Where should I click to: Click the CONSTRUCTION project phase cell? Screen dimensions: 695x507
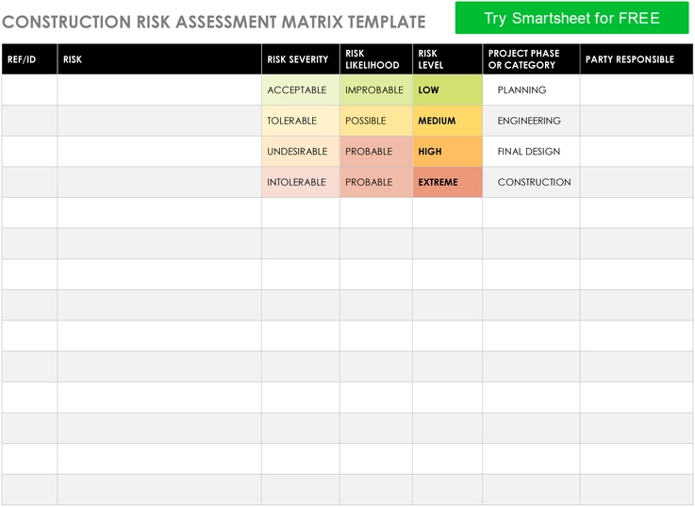click(x=531, y=182)
